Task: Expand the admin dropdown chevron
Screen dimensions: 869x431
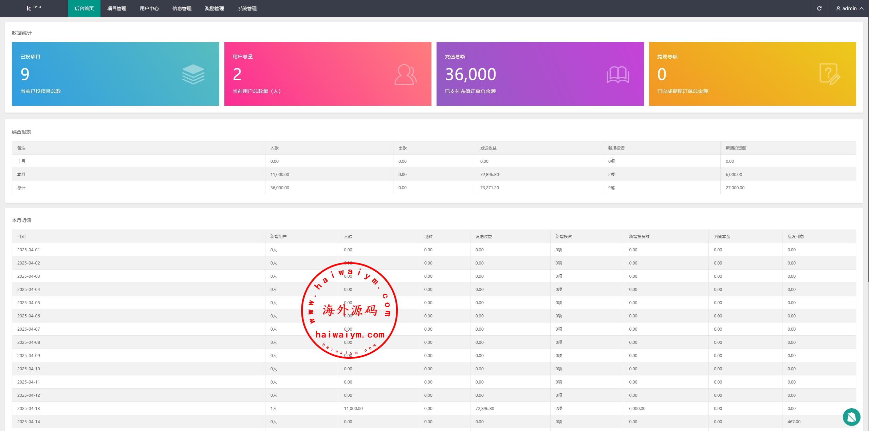Action: coord(862,8)
